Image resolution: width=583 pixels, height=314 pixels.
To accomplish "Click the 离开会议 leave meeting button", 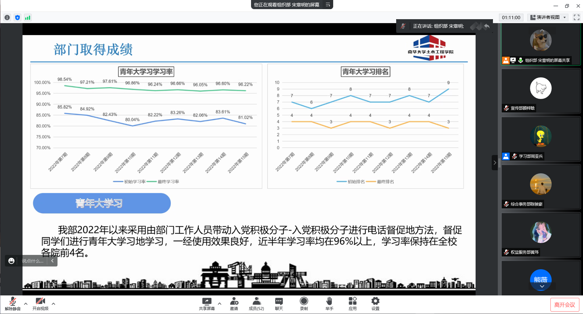I will click(x=564, y=305).
